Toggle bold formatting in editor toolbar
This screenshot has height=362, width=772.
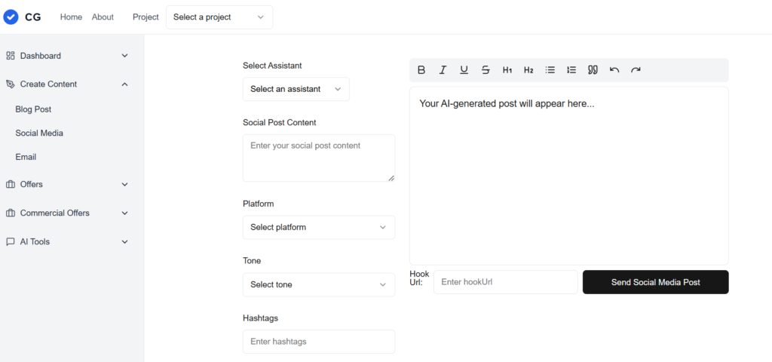[x=421, y=70]
